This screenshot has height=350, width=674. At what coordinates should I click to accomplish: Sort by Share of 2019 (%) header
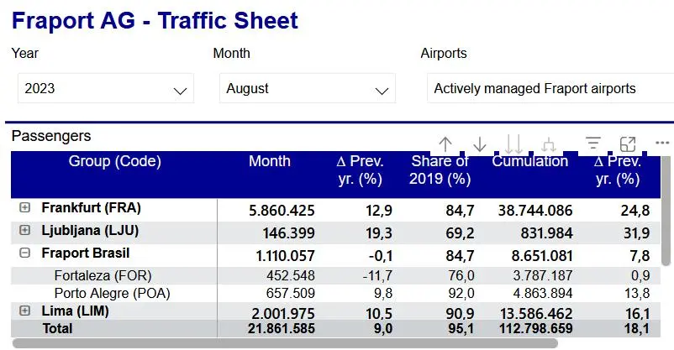tap(440, 170)
